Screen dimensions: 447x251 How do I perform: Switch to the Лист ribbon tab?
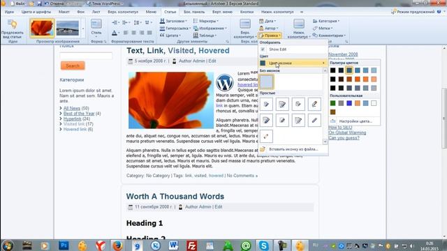point(96,12)
